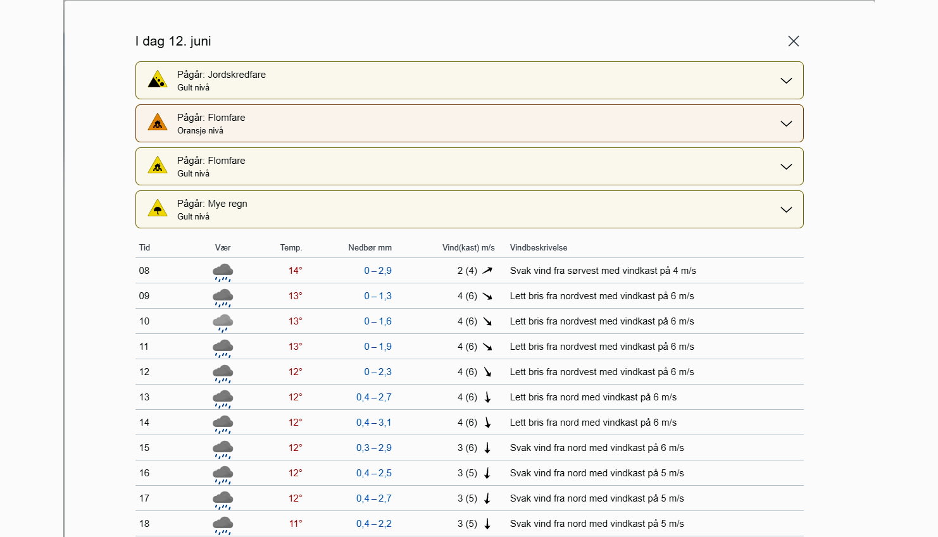The image size is (938, 537).
Task: Click the north wind arrow at 15
Action: click(x=487, y=448)
